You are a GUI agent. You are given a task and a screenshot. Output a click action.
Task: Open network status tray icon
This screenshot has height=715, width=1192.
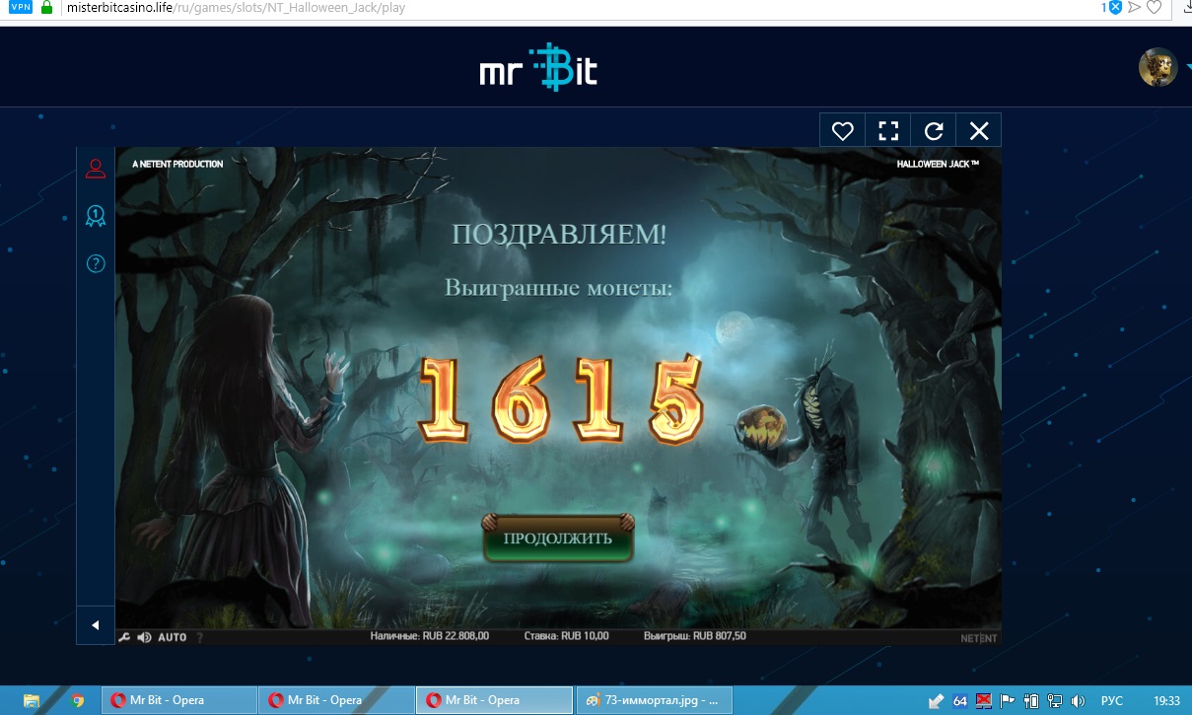click(1053, 701)
